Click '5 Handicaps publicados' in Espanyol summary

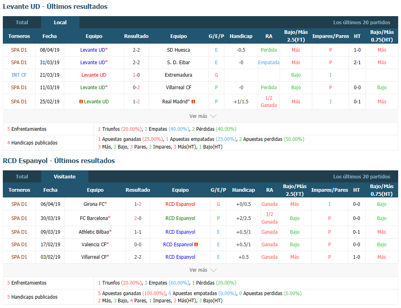[x=32, y=297]
